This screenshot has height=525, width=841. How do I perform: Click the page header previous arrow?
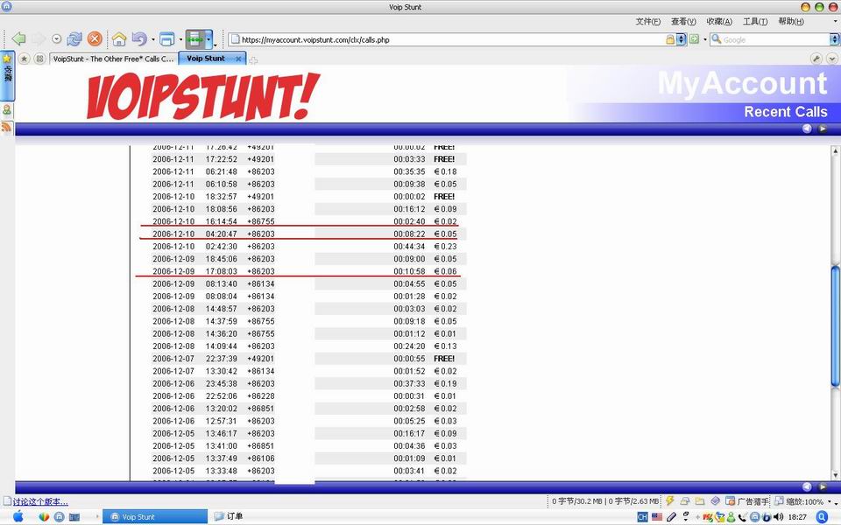807,129
